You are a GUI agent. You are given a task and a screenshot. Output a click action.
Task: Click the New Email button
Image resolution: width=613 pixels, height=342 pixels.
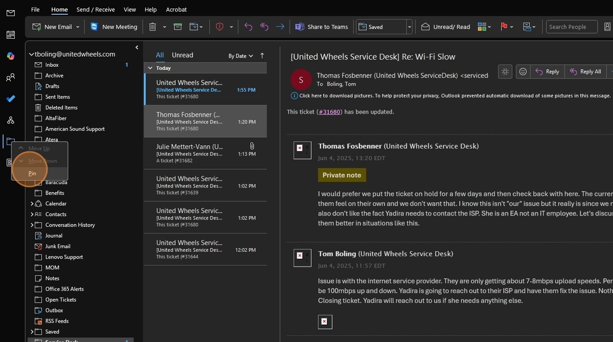[x=52, y=27]
